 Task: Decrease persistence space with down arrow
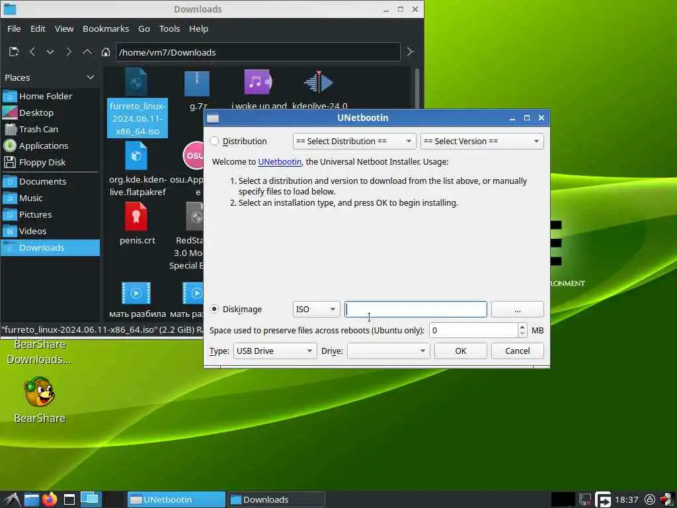tap(522, 334)
